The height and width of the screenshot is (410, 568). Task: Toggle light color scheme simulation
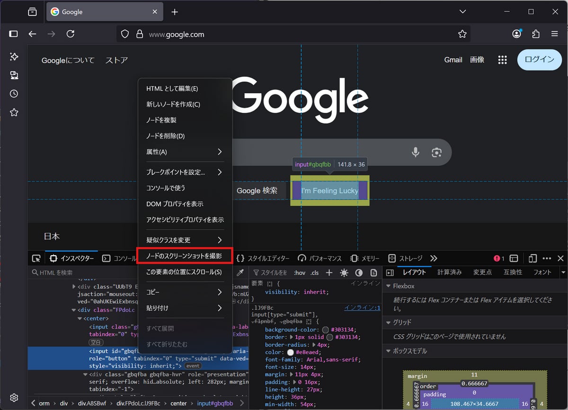344,273
